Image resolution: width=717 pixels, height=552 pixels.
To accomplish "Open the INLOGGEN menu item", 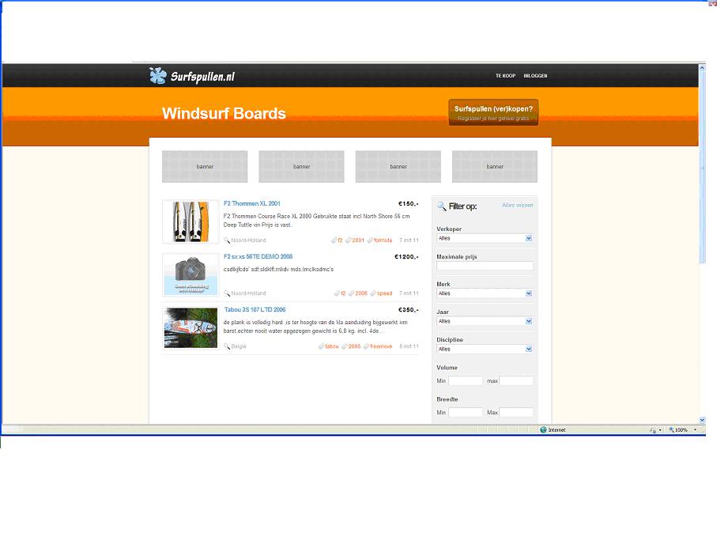I will tap(535, 76).
